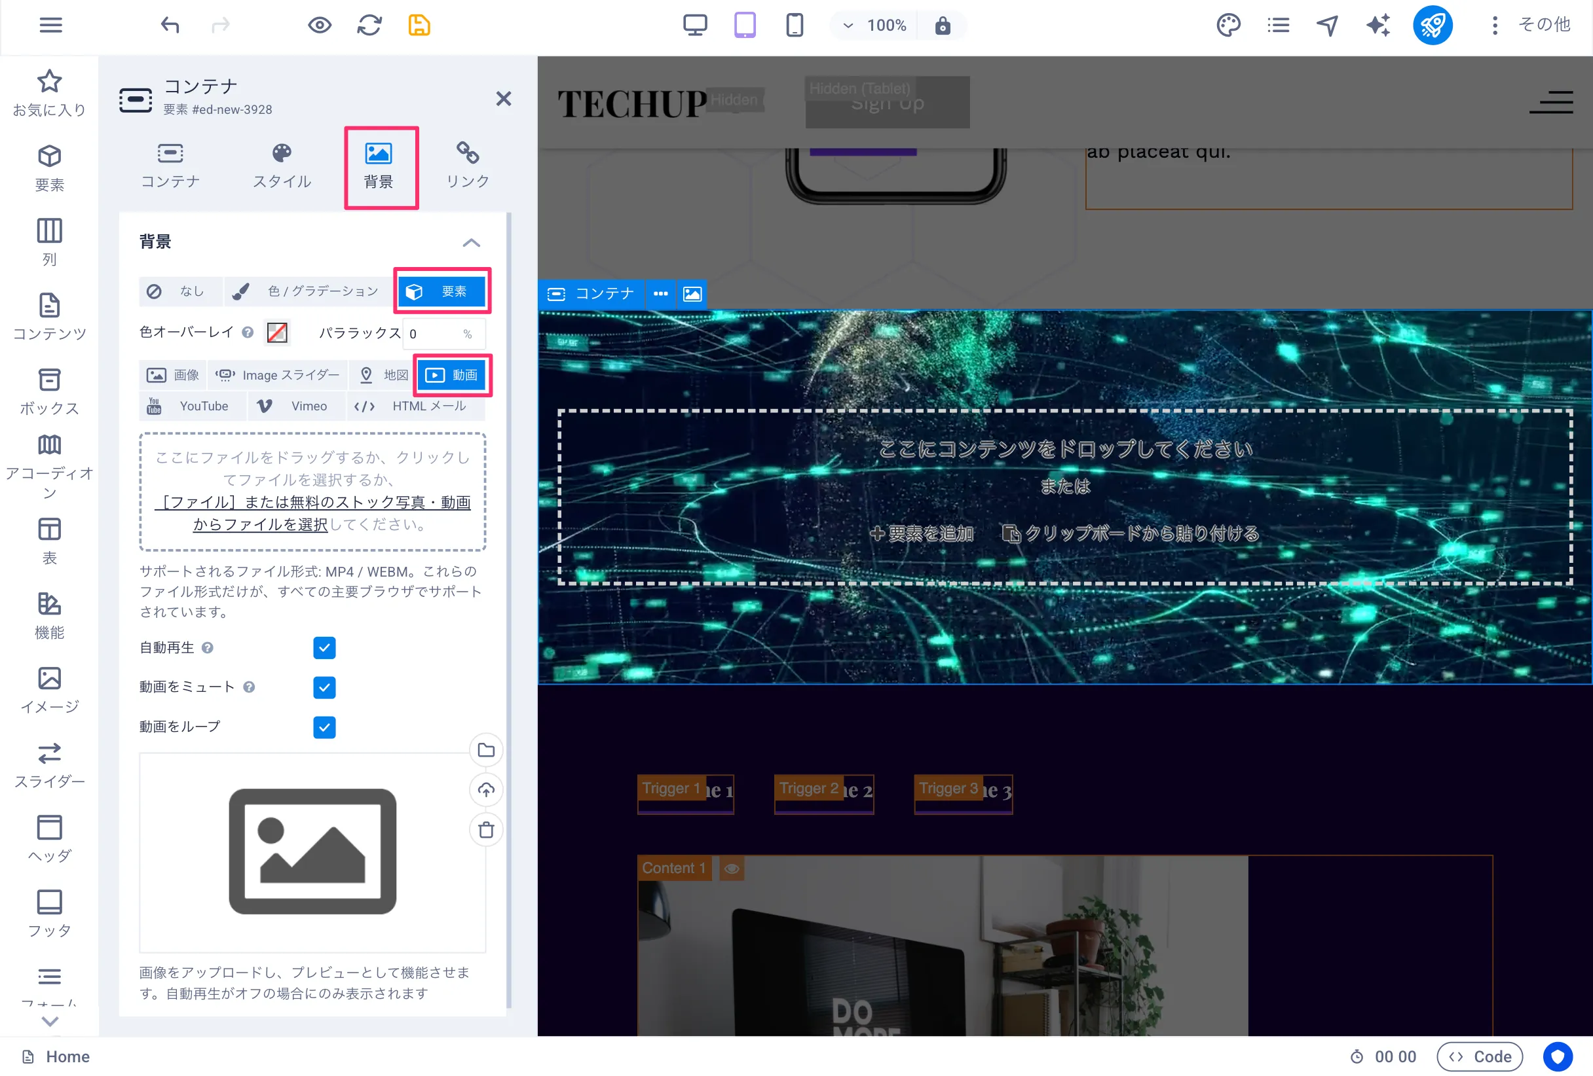Click 要素を追加 in the container
The height and width of the screenshot is (1076, 1593).
[921, 533]
